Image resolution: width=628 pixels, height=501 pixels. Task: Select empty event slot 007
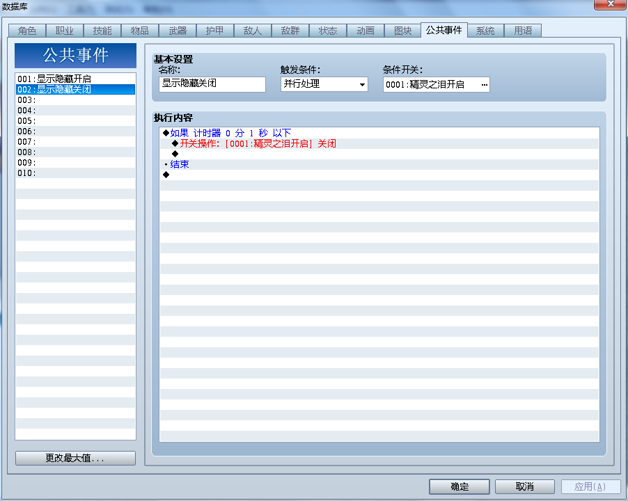point(75,141)
